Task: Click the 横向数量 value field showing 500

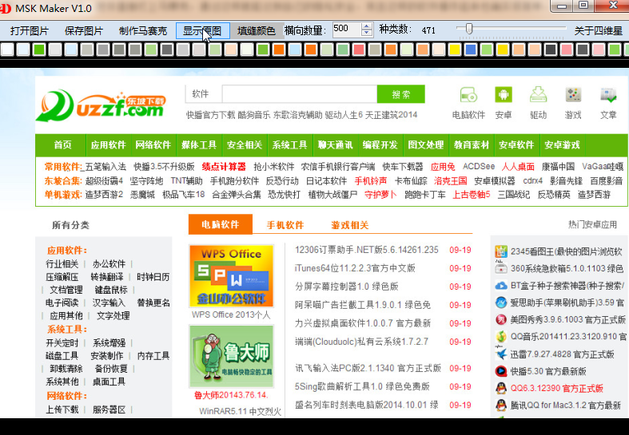Action: (347, 30)
